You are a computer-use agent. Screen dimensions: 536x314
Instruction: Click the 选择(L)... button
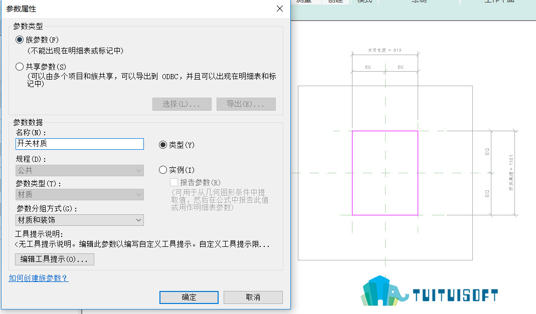click(182, 104)
